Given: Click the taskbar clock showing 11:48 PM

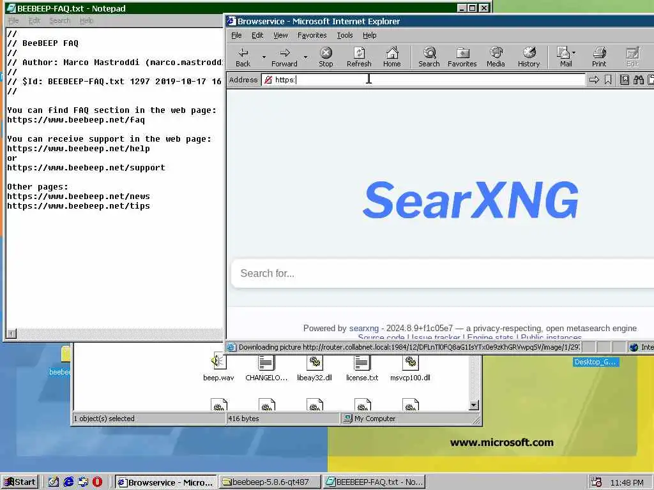Looking at the screenshot, I should pyautogui.click(x=627, y=482).
